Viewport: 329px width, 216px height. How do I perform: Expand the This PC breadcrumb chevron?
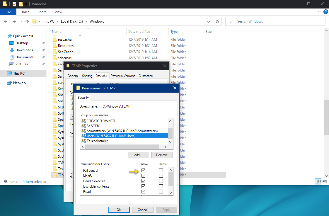(57, 21)
